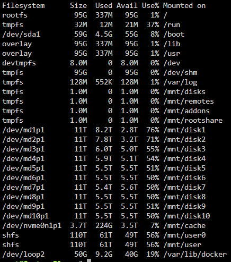Screen dimensions: 231x262
Task: Click the /dev/sda1 device name
Action: coord(21,35)
